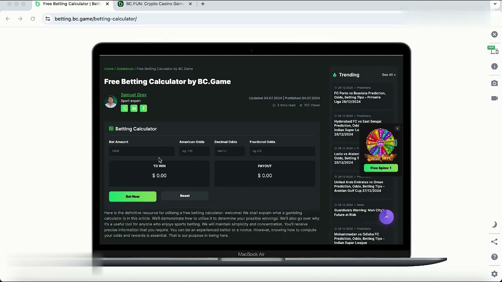This screenshot has width=502, height=282.
Task: Open Samuel Gray's profile photo
Action: (x=111, y=101)
